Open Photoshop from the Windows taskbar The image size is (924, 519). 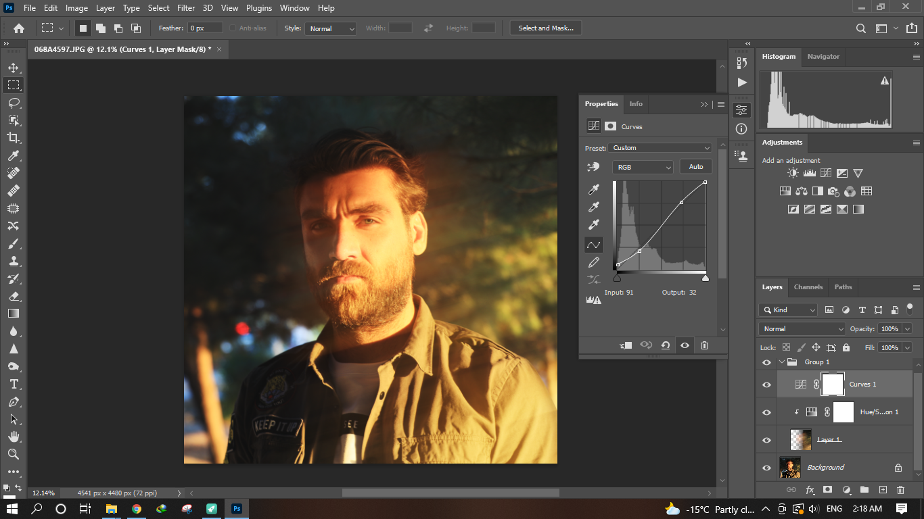[x=237, y=509]
